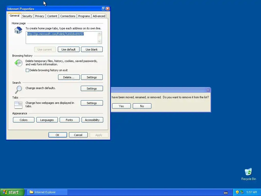Open the Content tab
Image resolution: width=261 pixels, height=196 pixels.
point(52,16)
